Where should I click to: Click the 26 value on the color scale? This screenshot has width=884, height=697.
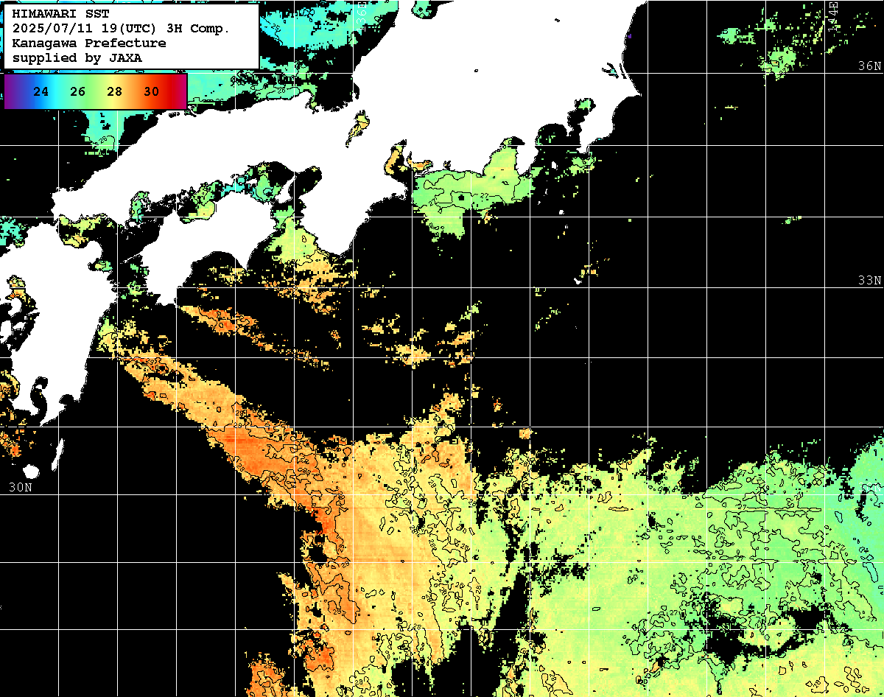coord(78,92)
